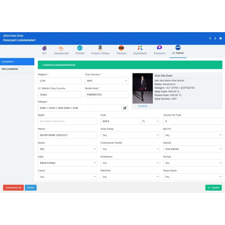Screen dimensions: 225x225
Task: Select the Listeleme 1 side tab
Action: (x=17, y=61)
